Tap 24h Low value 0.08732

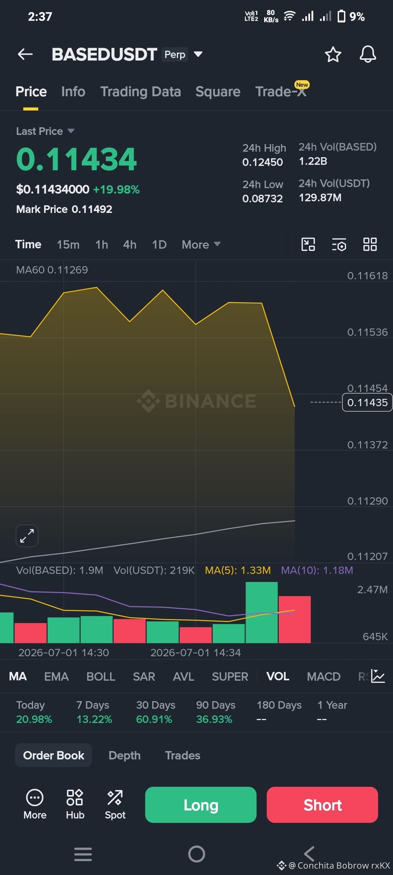pos(262,199)
